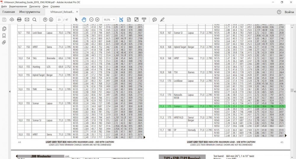Send file by email envelope icon
The height and width of the screenshot is (159, 296).
click(27, 20)
